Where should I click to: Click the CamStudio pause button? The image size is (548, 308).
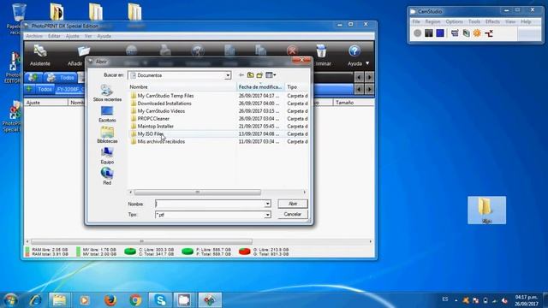(x=429, y=33)
